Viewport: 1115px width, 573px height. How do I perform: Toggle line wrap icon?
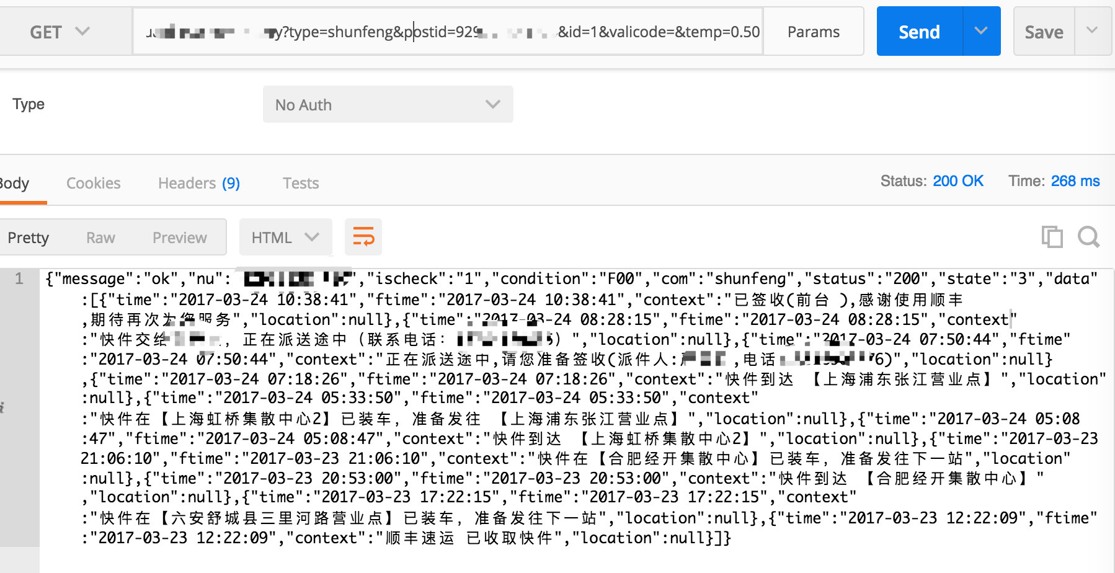coord(363,237)
